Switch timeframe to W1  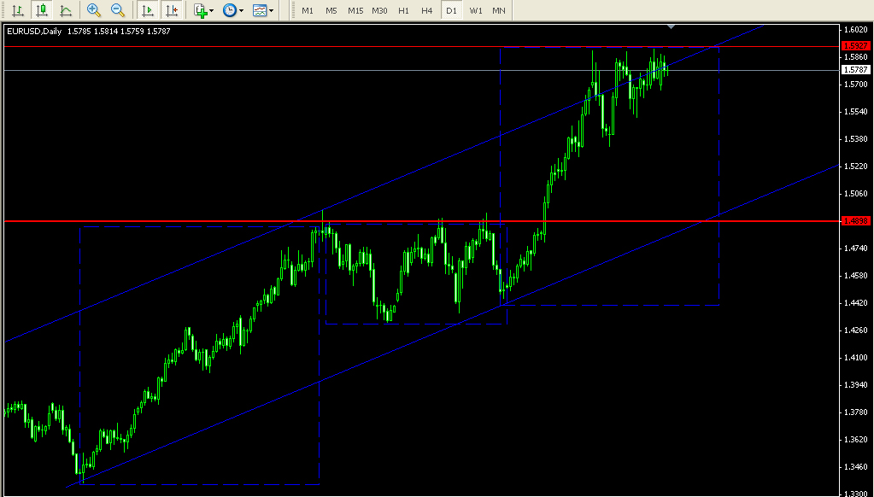pos(476,10)
